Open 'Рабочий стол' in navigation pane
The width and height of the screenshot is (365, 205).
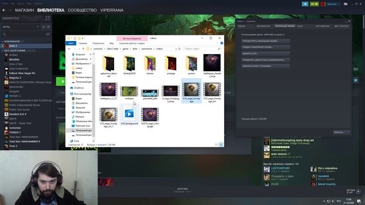81,126
